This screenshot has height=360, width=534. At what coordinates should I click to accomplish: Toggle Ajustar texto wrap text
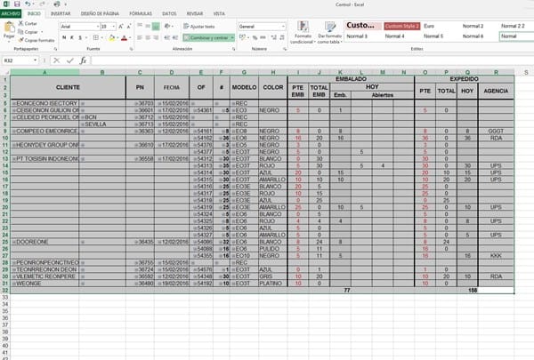click(198, 26)
